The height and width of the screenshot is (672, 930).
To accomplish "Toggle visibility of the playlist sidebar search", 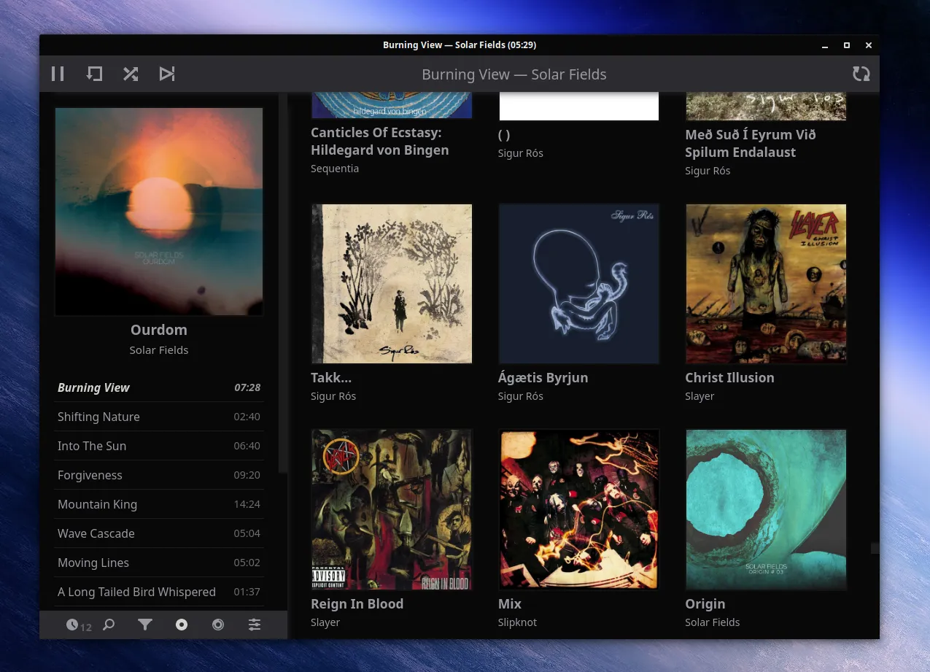I will (x=109, y=625).
